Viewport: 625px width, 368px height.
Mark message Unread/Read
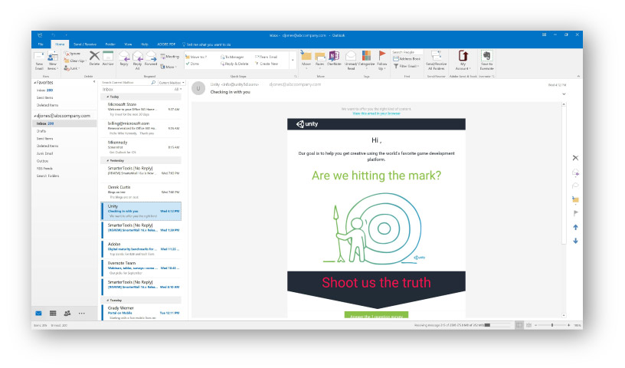tap(351, 61)
